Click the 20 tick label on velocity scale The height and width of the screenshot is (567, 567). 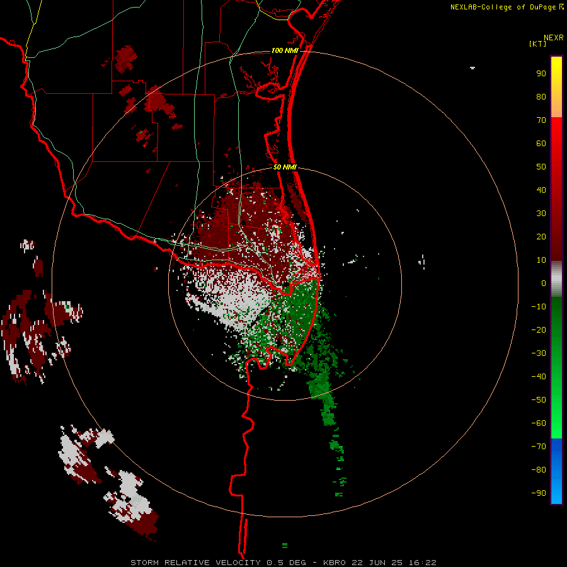click(x=541, y=237)
